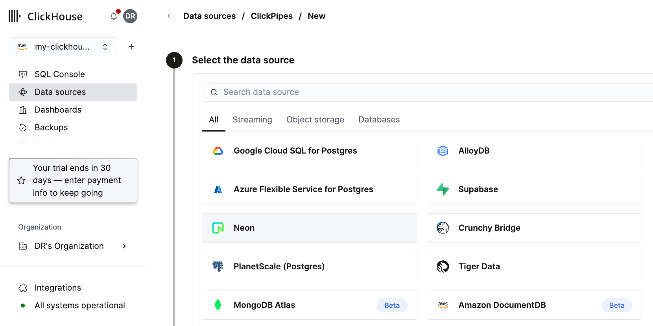Click the Supabase lightning icon

[x=443, y=189]
